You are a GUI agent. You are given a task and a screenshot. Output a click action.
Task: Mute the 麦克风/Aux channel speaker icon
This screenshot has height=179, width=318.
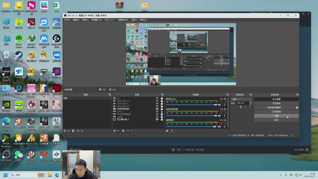tap(219, 105)
